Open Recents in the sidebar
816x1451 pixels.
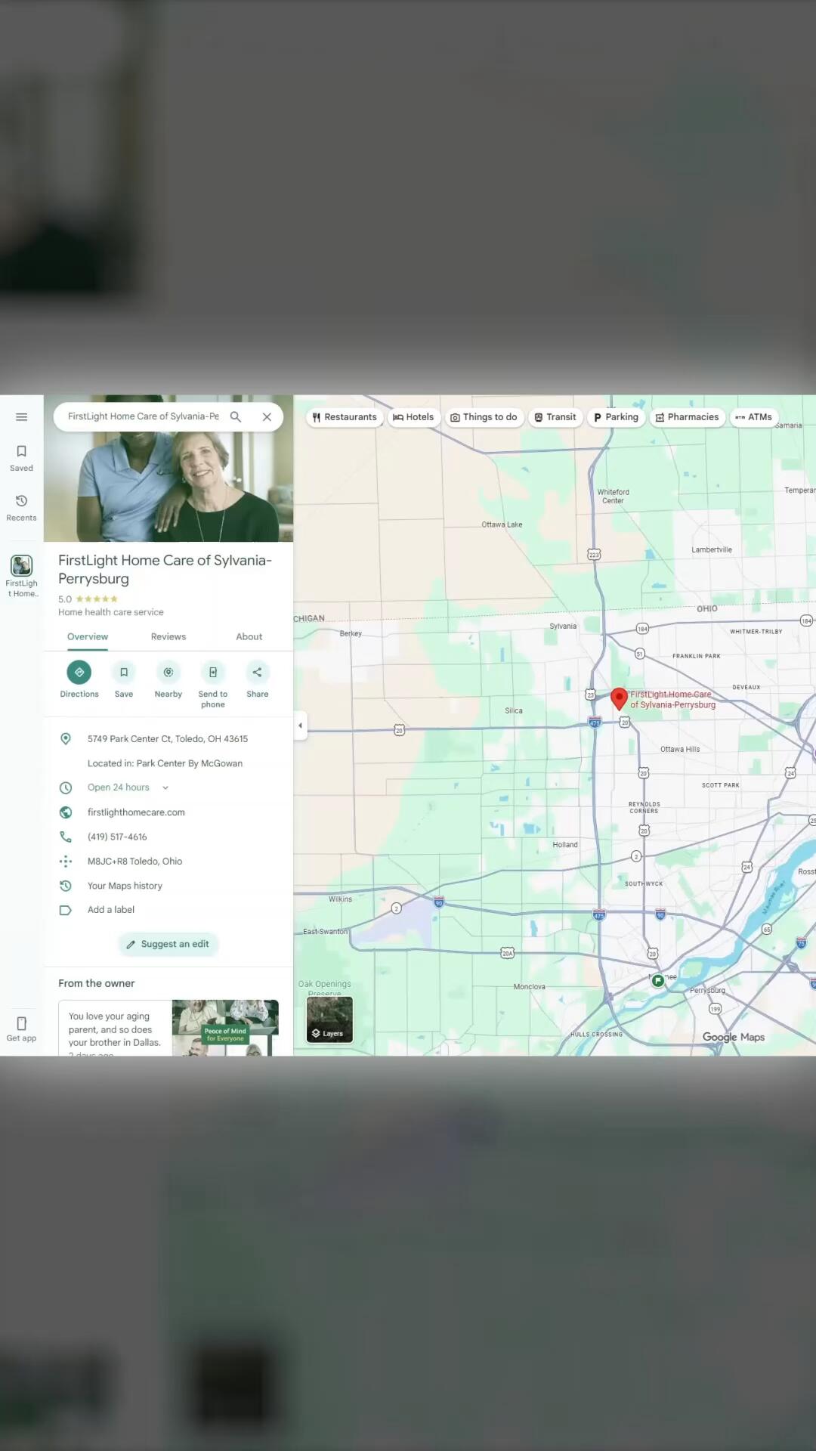point(21,508)
